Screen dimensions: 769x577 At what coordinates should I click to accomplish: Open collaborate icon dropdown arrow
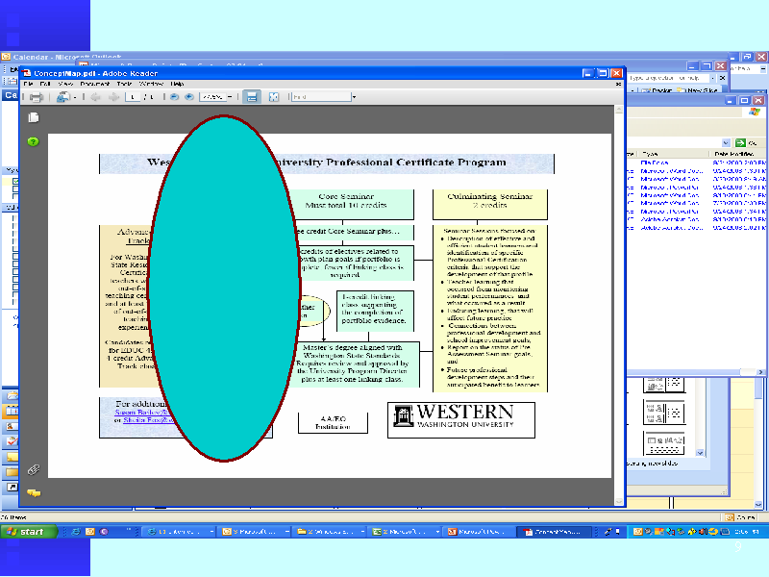(x=75, y=98)
